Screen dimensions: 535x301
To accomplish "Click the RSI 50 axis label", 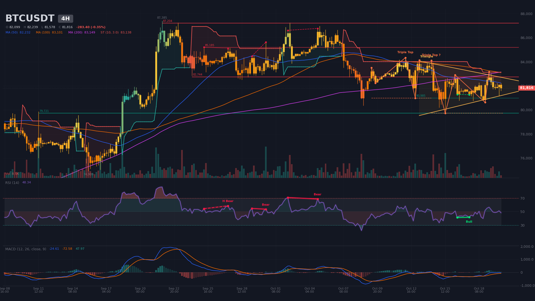I will (523, 212).
